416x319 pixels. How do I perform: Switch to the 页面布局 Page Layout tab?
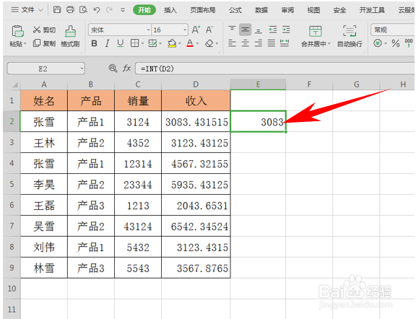pos(203,10)
